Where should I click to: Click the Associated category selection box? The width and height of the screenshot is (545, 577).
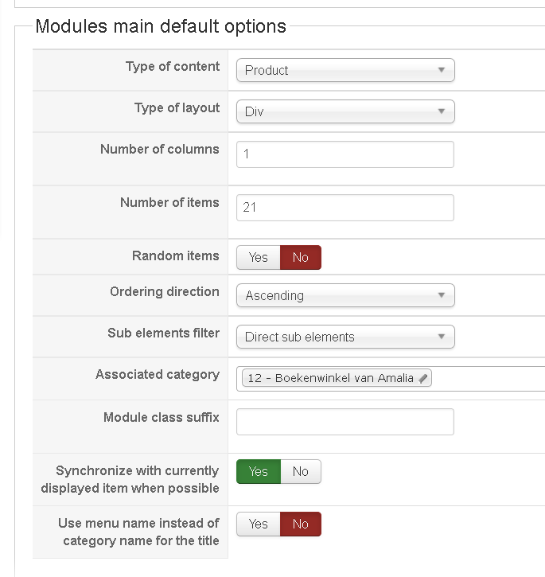pyautogui.click(x=485, y=379)
